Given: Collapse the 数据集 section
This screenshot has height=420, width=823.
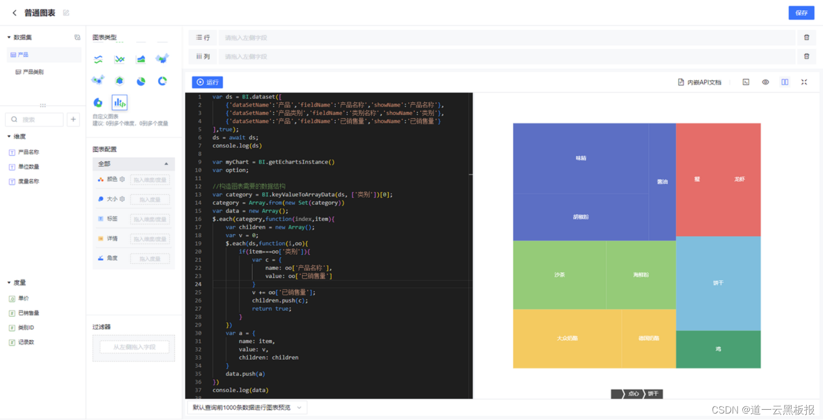Looking at the screenshot, I should (9, 37).
